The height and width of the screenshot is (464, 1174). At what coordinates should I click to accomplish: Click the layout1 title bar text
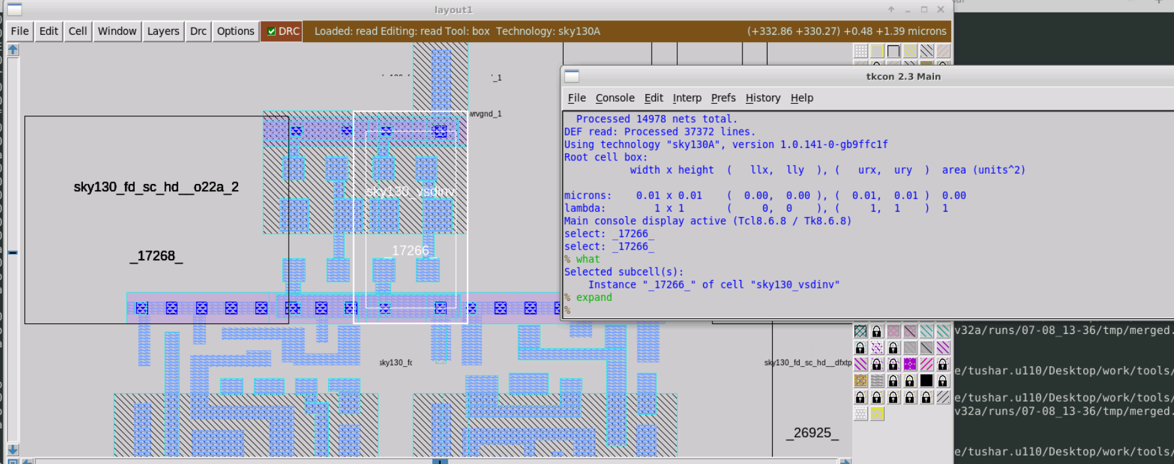point(453,10)
